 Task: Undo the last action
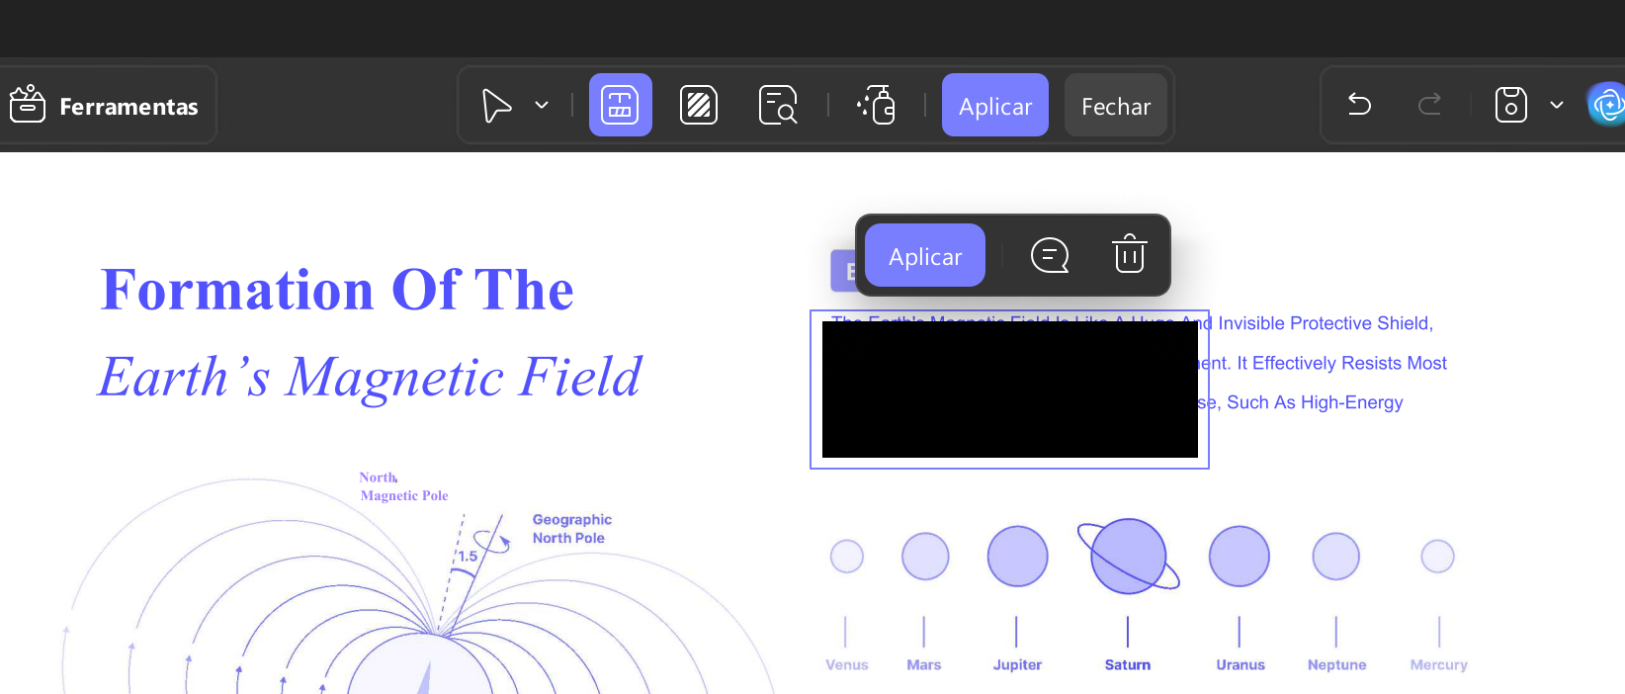(x=1360, y=105)
